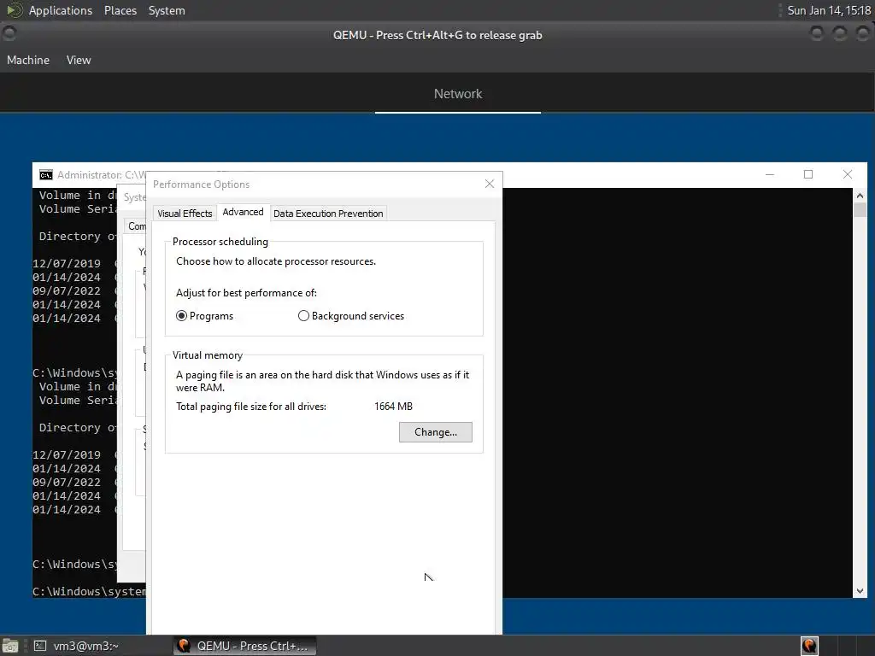The image size is (875, 656).
Task: Open the Data Execution Prevention tab
Action: click(328, 213)
